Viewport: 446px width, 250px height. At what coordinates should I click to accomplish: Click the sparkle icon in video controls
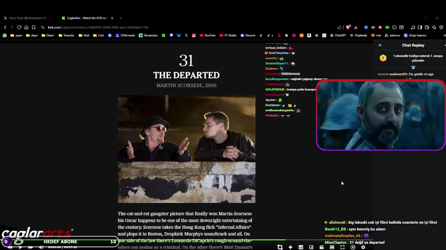pos(290,247)
